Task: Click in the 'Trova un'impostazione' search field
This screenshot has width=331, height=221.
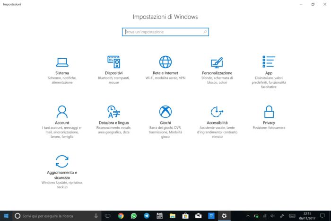Action: pos(165,32)
